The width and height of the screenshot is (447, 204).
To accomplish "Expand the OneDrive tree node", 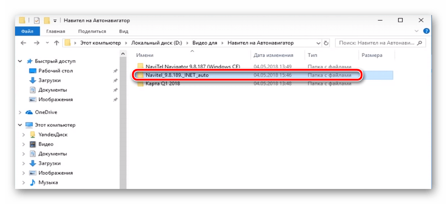I will 20,112.
